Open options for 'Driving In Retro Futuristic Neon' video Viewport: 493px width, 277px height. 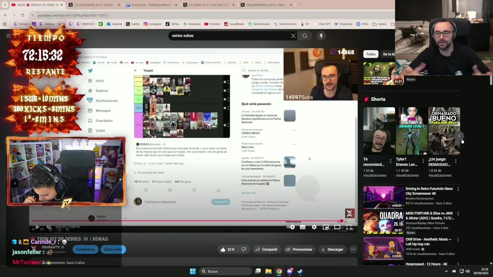[x=458, y=189]
